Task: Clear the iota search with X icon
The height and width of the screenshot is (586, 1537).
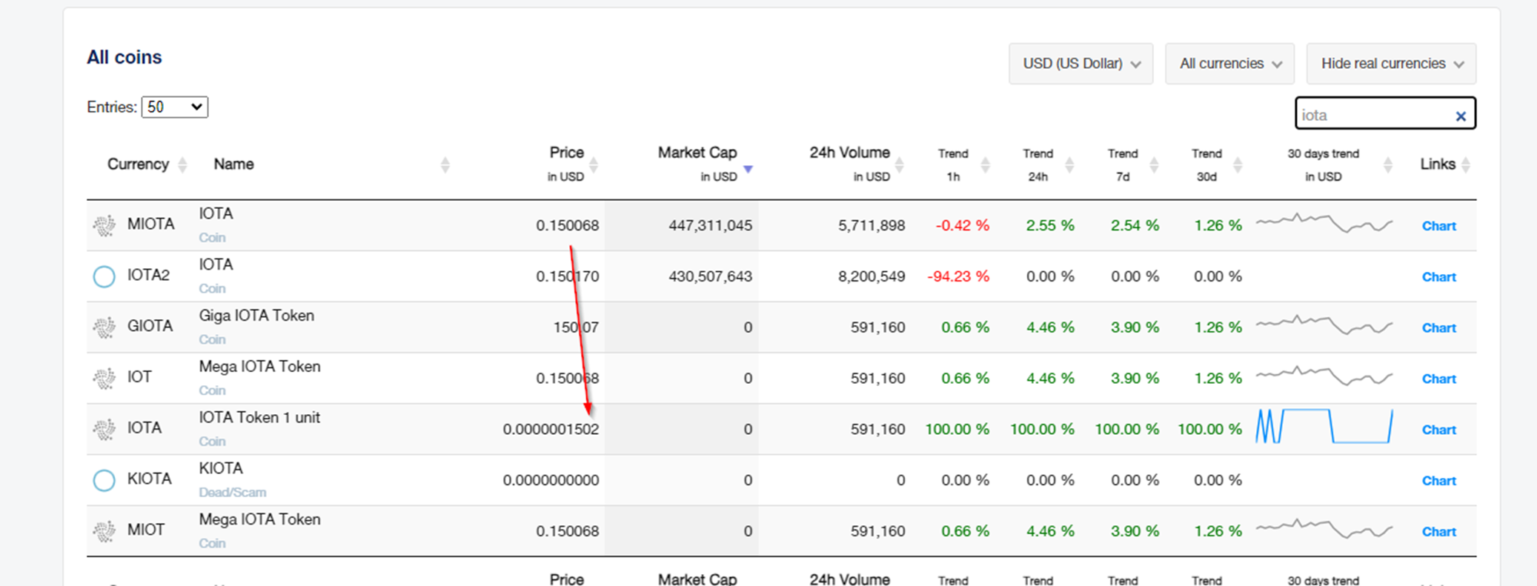Action: pos(1461,116)
